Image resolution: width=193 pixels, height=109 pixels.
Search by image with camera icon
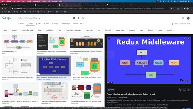(x=74, y=18)
